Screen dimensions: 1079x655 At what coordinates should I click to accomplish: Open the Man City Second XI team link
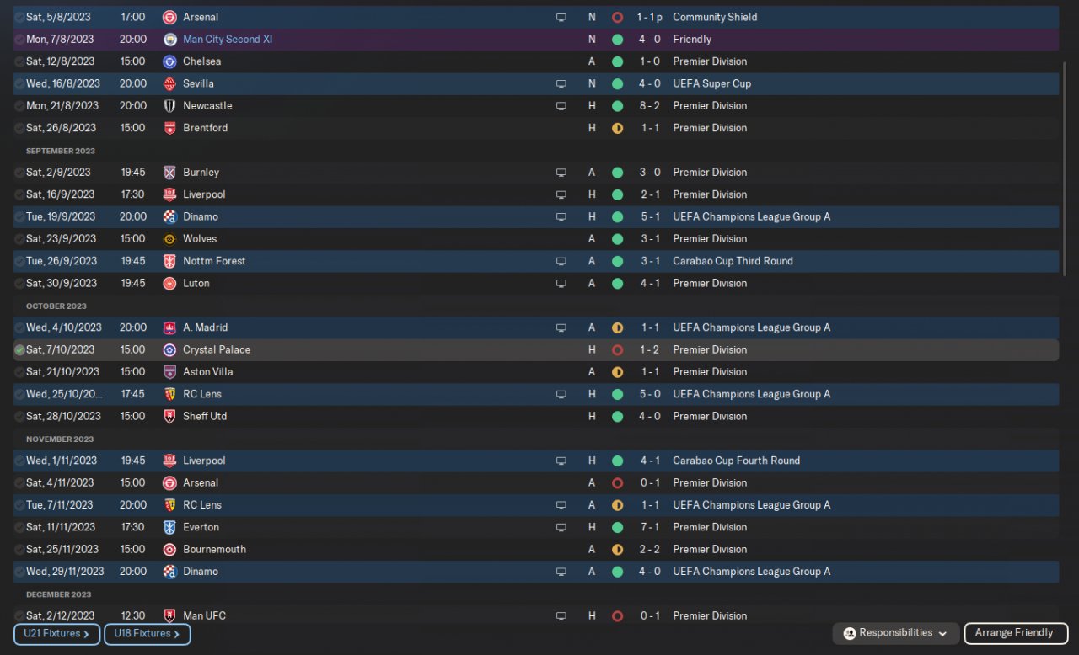[228, 40]
